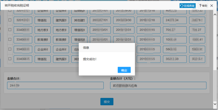Click the question mark icon beside 帮助

click(x=200, y=6)
